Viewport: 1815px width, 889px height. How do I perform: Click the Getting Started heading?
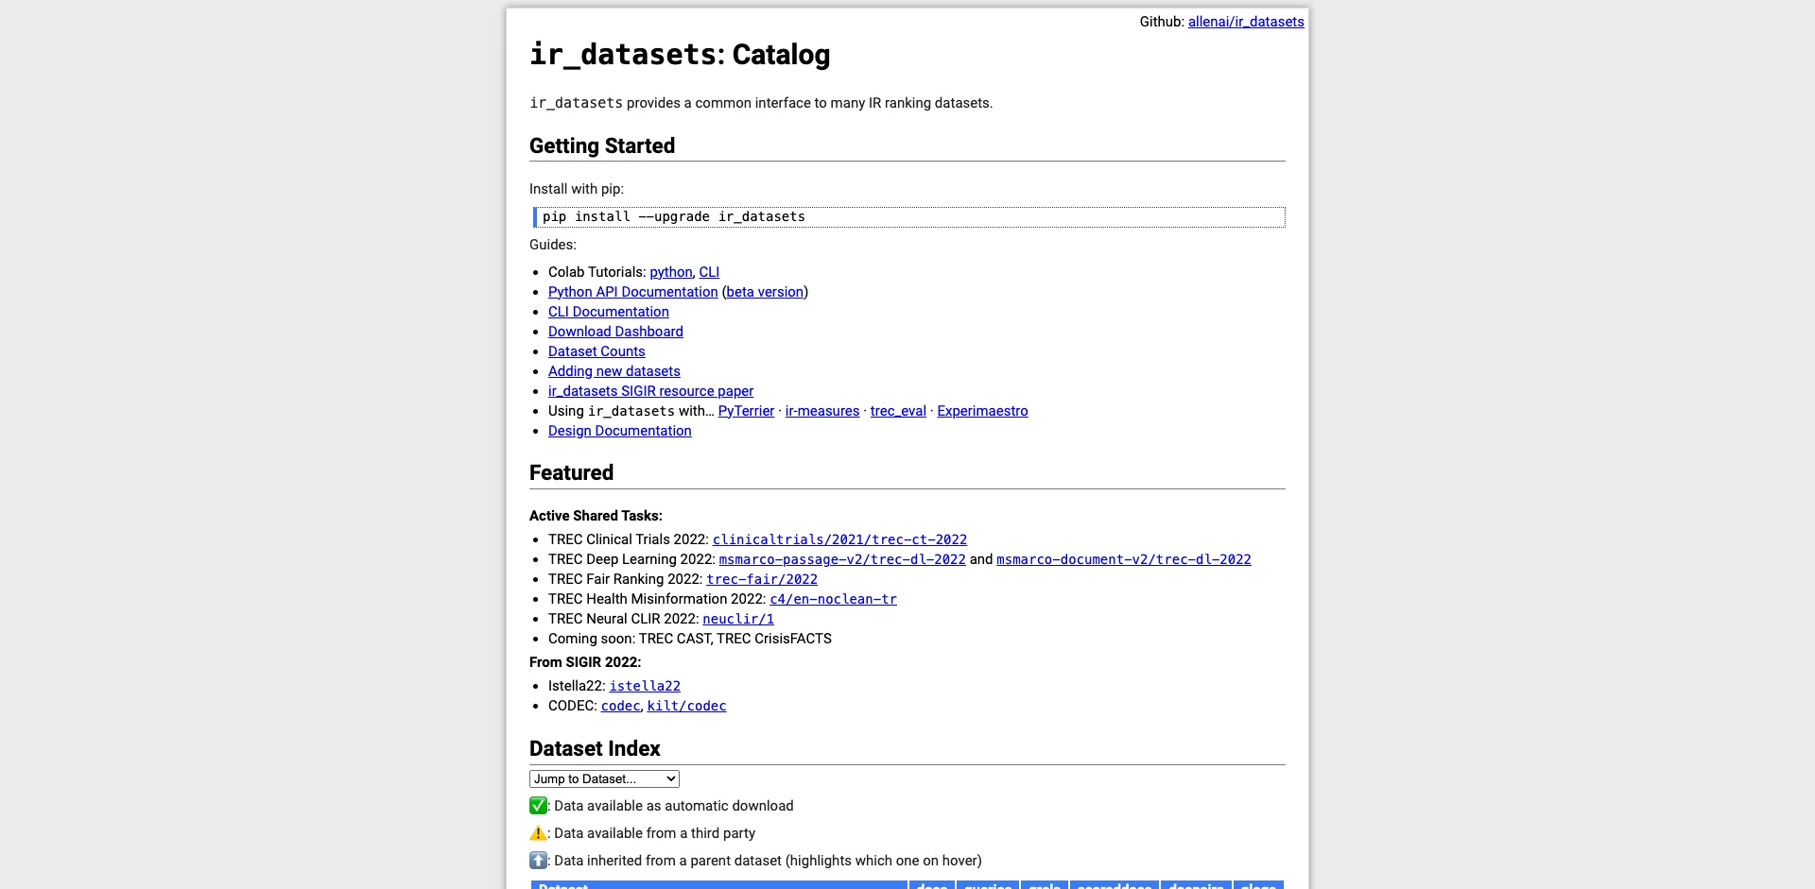point(602,145)
